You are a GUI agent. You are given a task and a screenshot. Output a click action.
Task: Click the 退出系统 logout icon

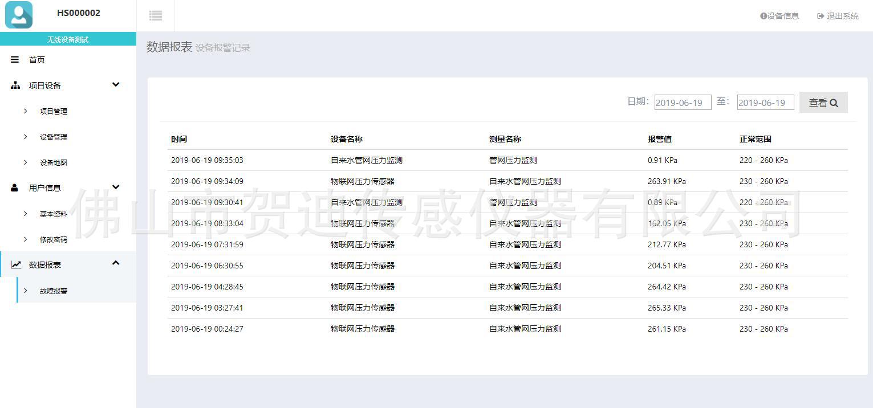(821, 16)
